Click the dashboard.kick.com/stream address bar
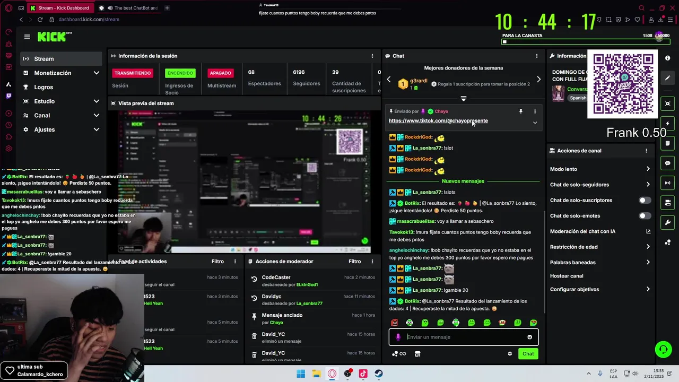The image size is (679, 382). pyautogui.click(x=89, y=20)
